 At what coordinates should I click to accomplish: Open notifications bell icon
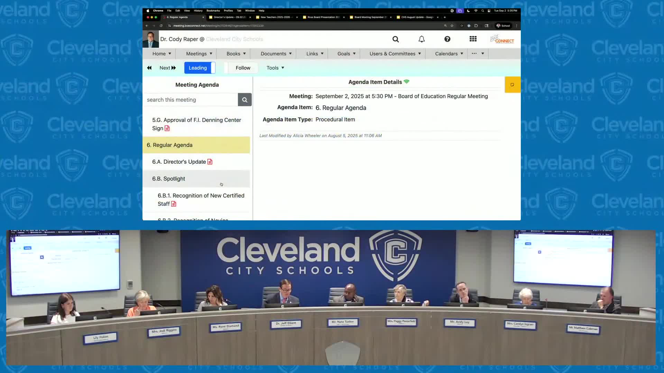click(421, 39)
